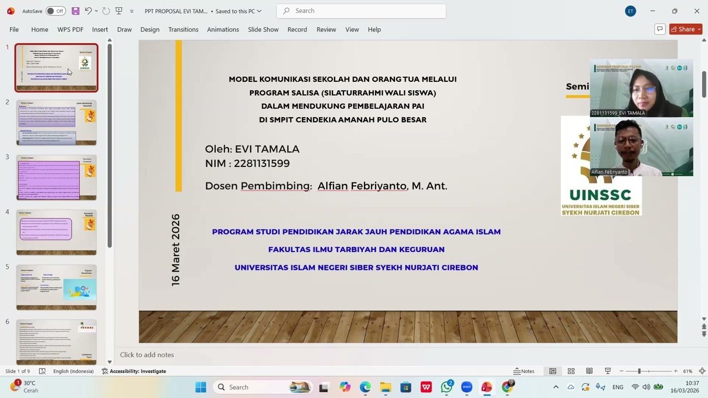Switch to the Home tab
Screen dimensions: 708x398
[40, 29]
